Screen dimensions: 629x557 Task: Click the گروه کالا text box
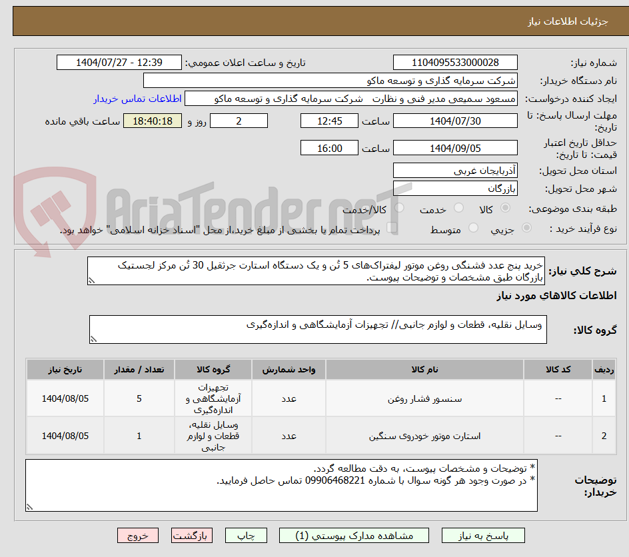tap(318, 330)
